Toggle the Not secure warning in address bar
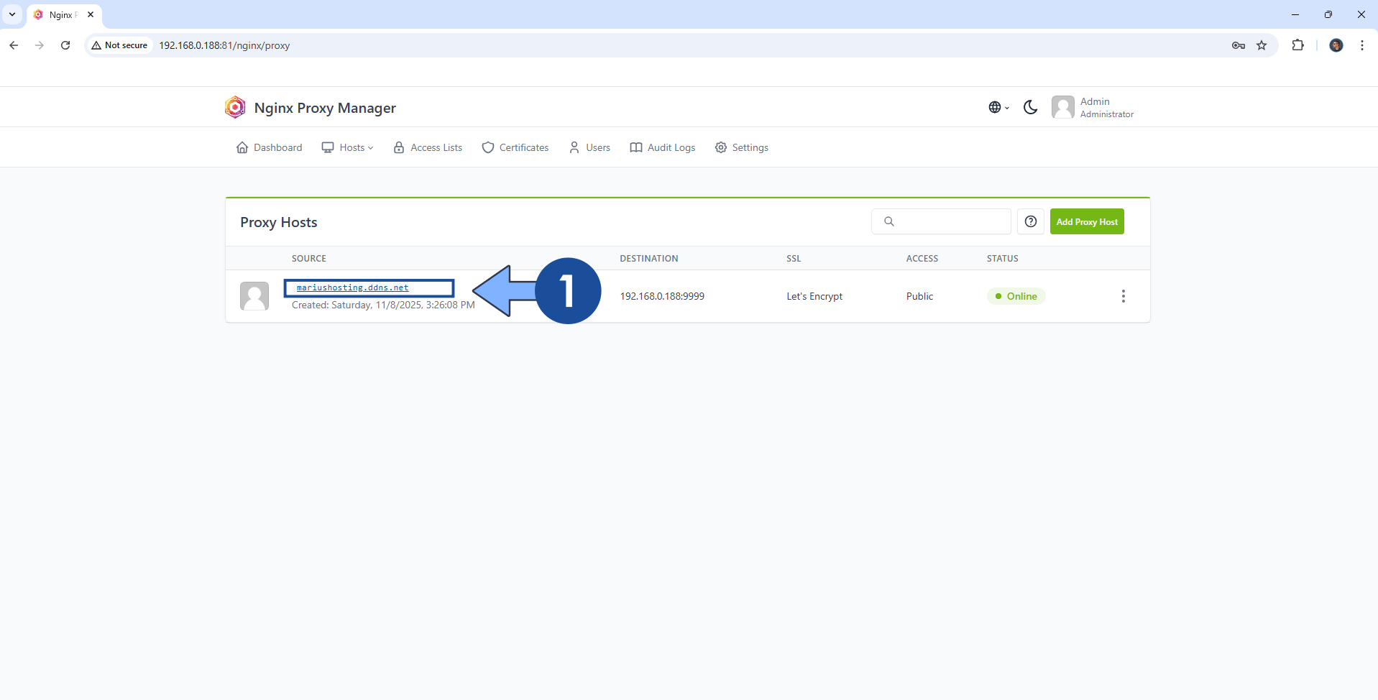 119,45
